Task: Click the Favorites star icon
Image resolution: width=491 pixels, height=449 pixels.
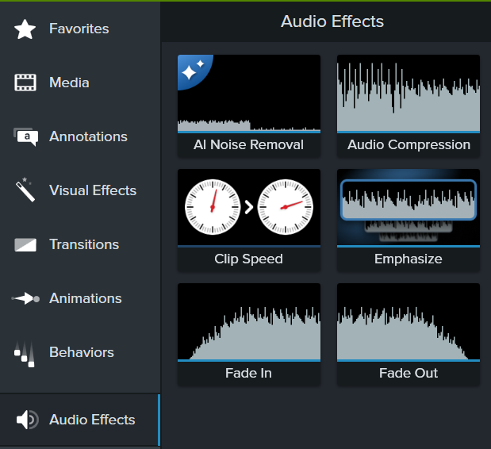Action: pos(25,29)
